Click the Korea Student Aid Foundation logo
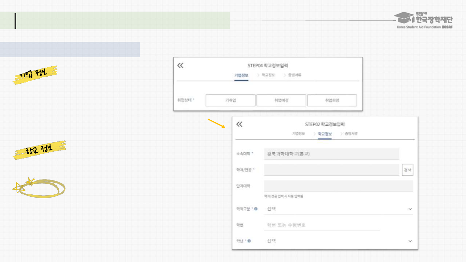 click(x=425, y=20)
